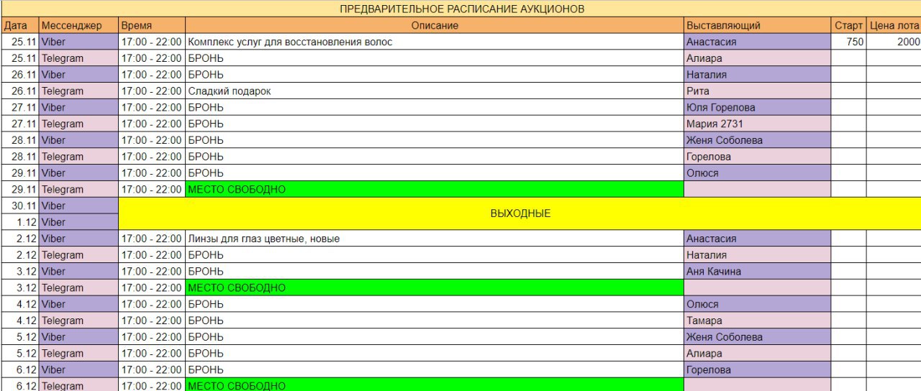Select the Юля Горелова cell
The height and width of the screenshot is (391, 921).
tap(758, 107)
